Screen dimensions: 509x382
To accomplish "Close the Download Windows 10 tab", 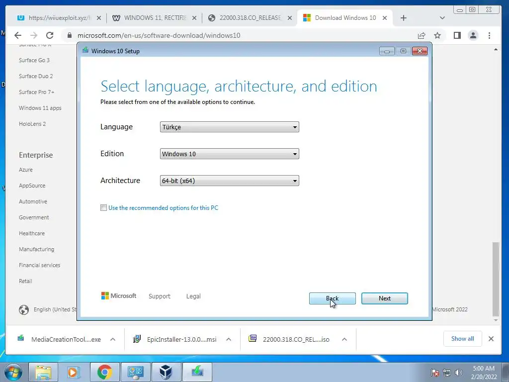I will (x=385, y=18).
